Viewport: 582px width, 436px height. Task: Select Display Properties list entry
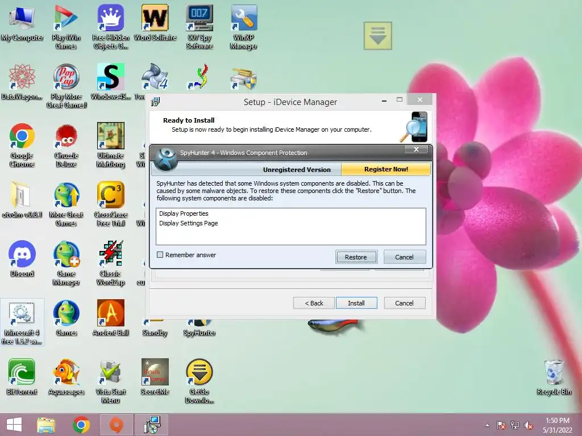coord(290,213)
